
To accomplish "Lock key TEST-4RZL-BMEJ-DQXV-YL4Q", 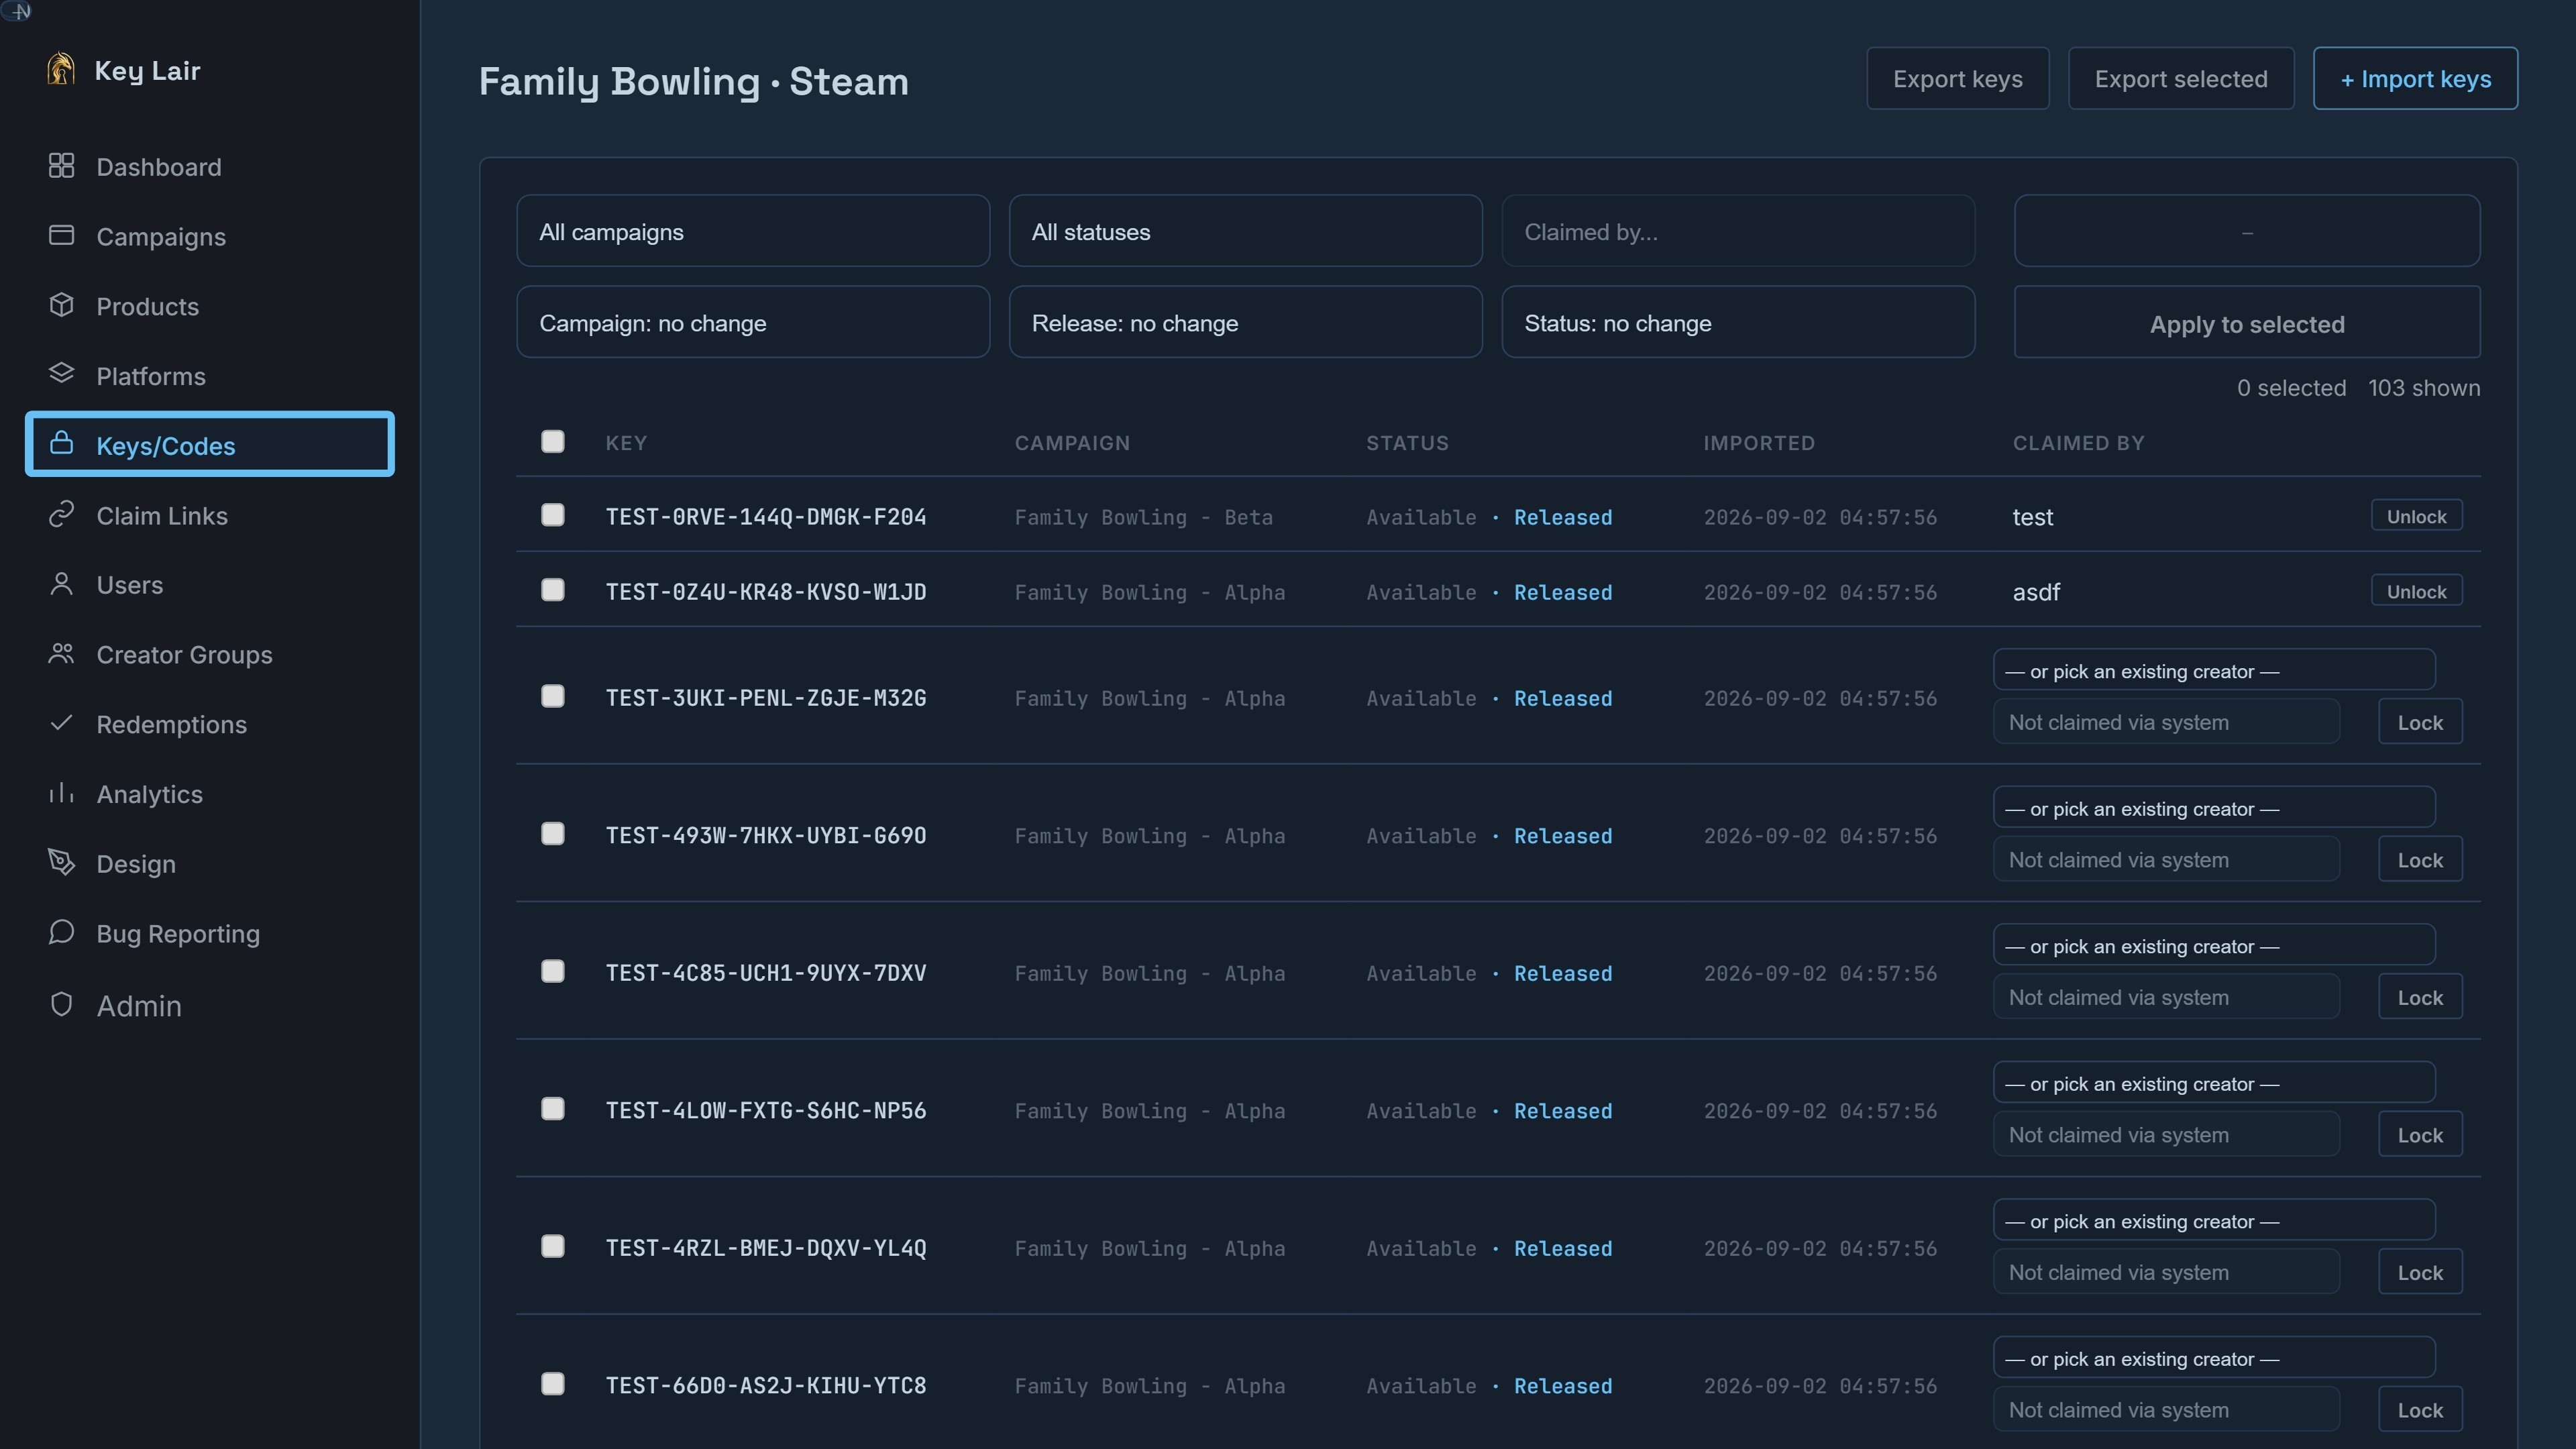I will (x=2419, y=1272).
